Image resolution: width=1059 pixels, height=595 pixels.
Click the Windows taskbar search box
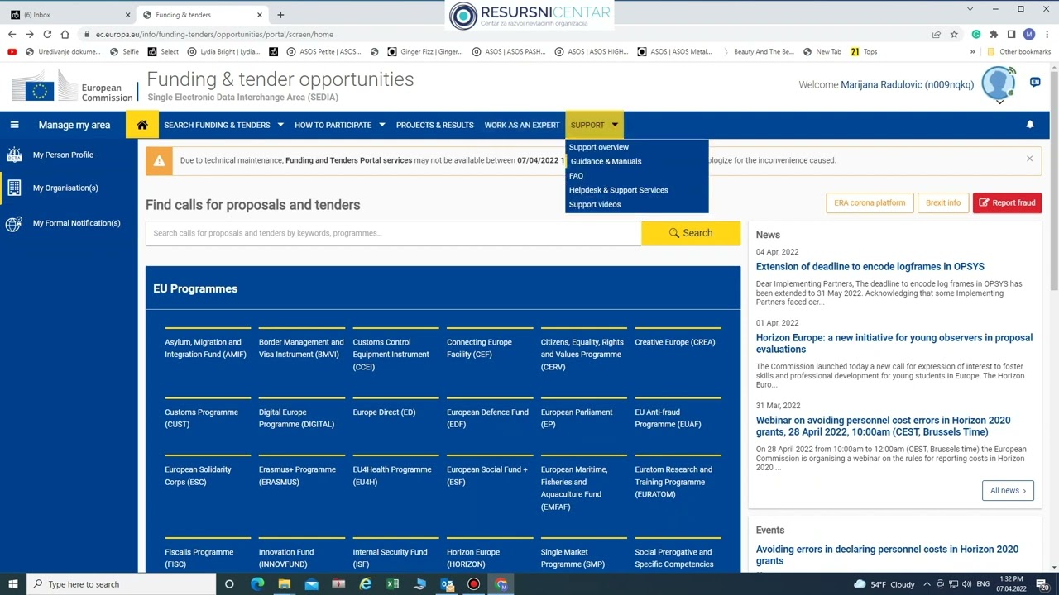pyautogui.click(x=121, y=584)
